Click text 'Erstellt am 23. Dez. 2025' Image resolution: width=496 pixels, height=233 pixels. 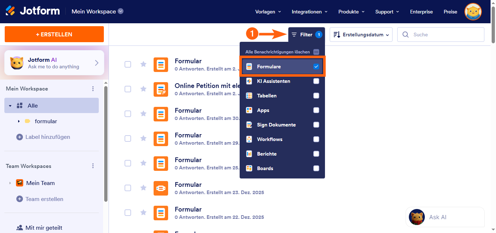(235, 192)
